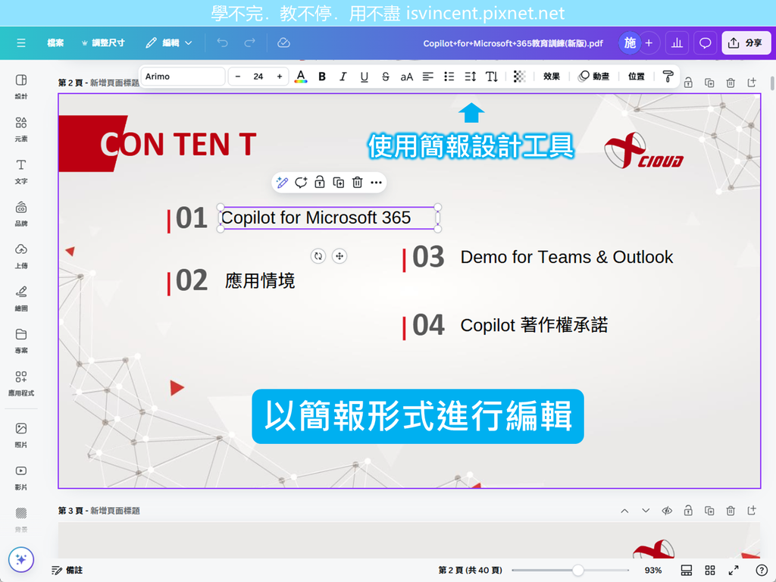Undo the last action
This screenshot has width=776, height=582.
[x=223, y=43]
